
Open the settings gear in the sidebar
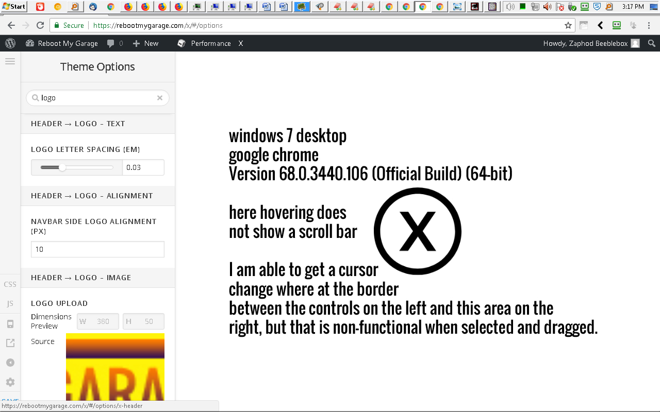tap(10, 382)
